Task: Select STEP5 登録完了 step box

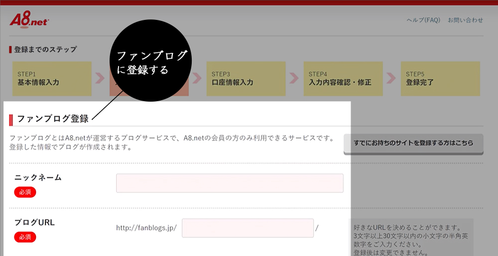Action: 441,79
